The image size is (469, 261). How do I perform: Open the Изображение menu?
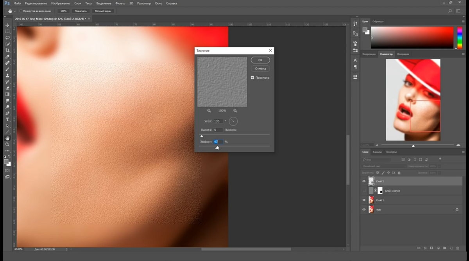click(61, 3)
